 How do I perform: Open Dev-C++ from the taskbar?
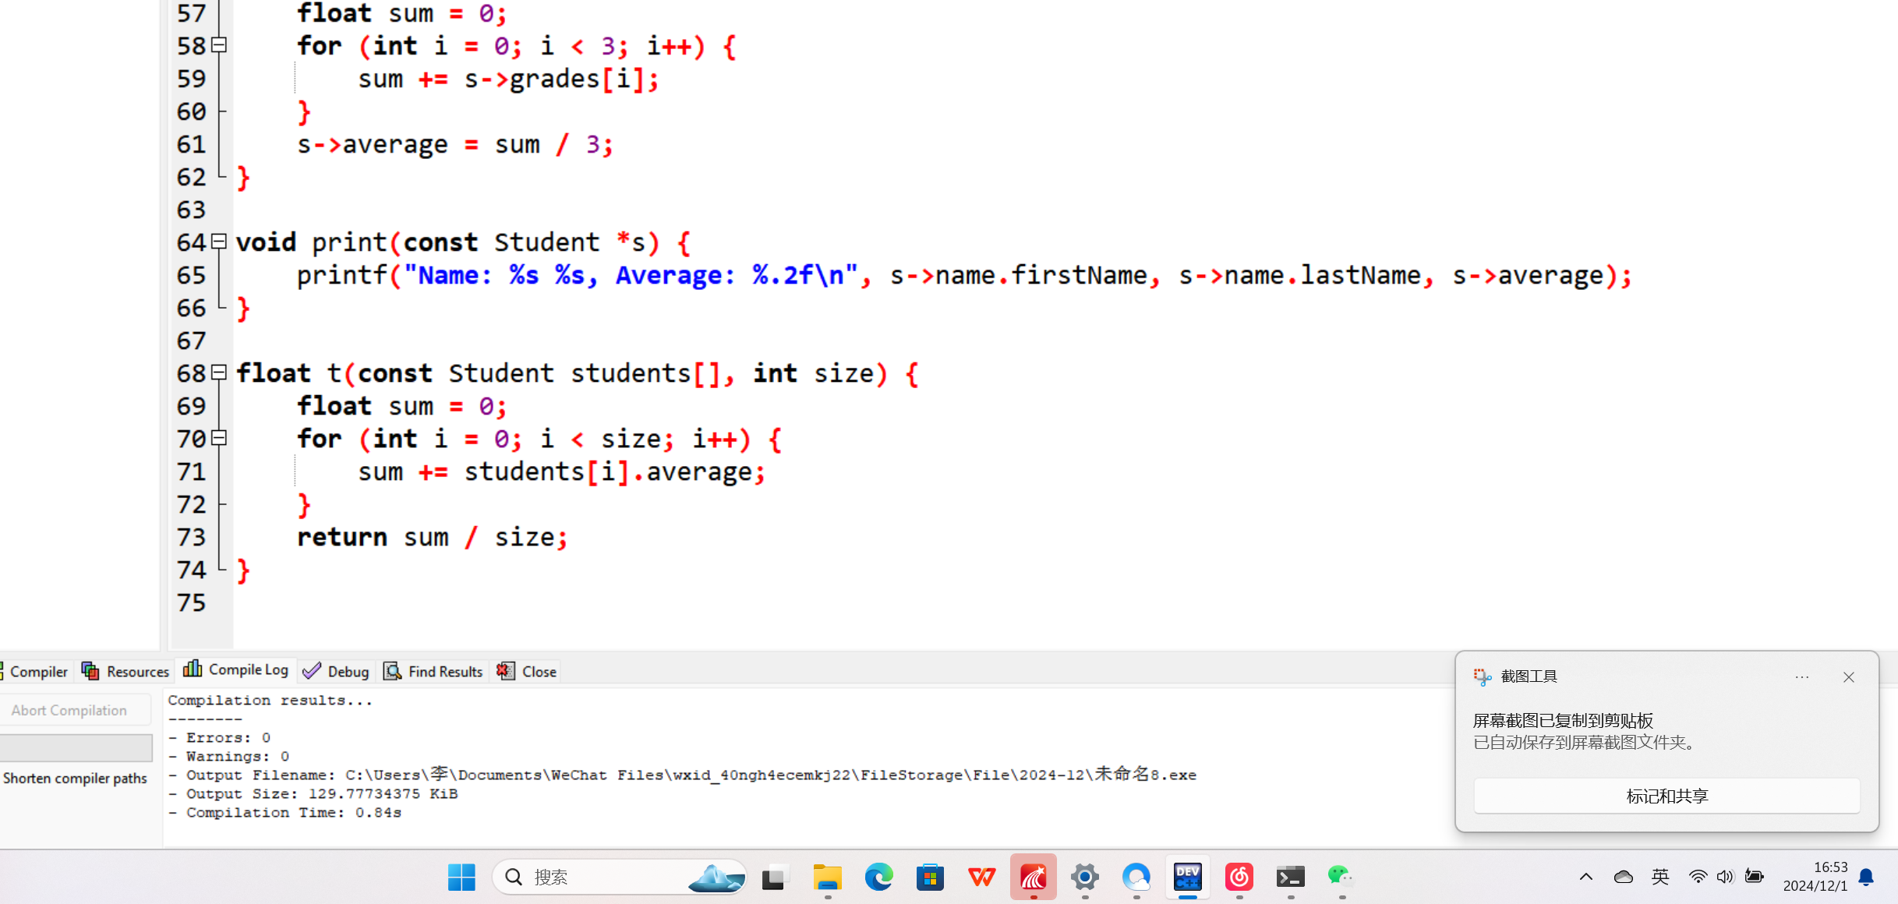[1187, 877]
